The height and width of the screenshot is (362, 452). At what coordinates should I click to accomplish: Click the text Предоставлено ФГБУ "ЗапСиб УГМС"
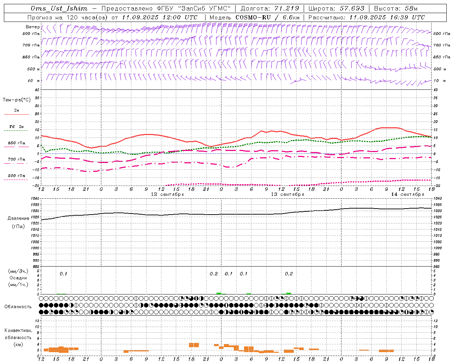pos(166,8)
